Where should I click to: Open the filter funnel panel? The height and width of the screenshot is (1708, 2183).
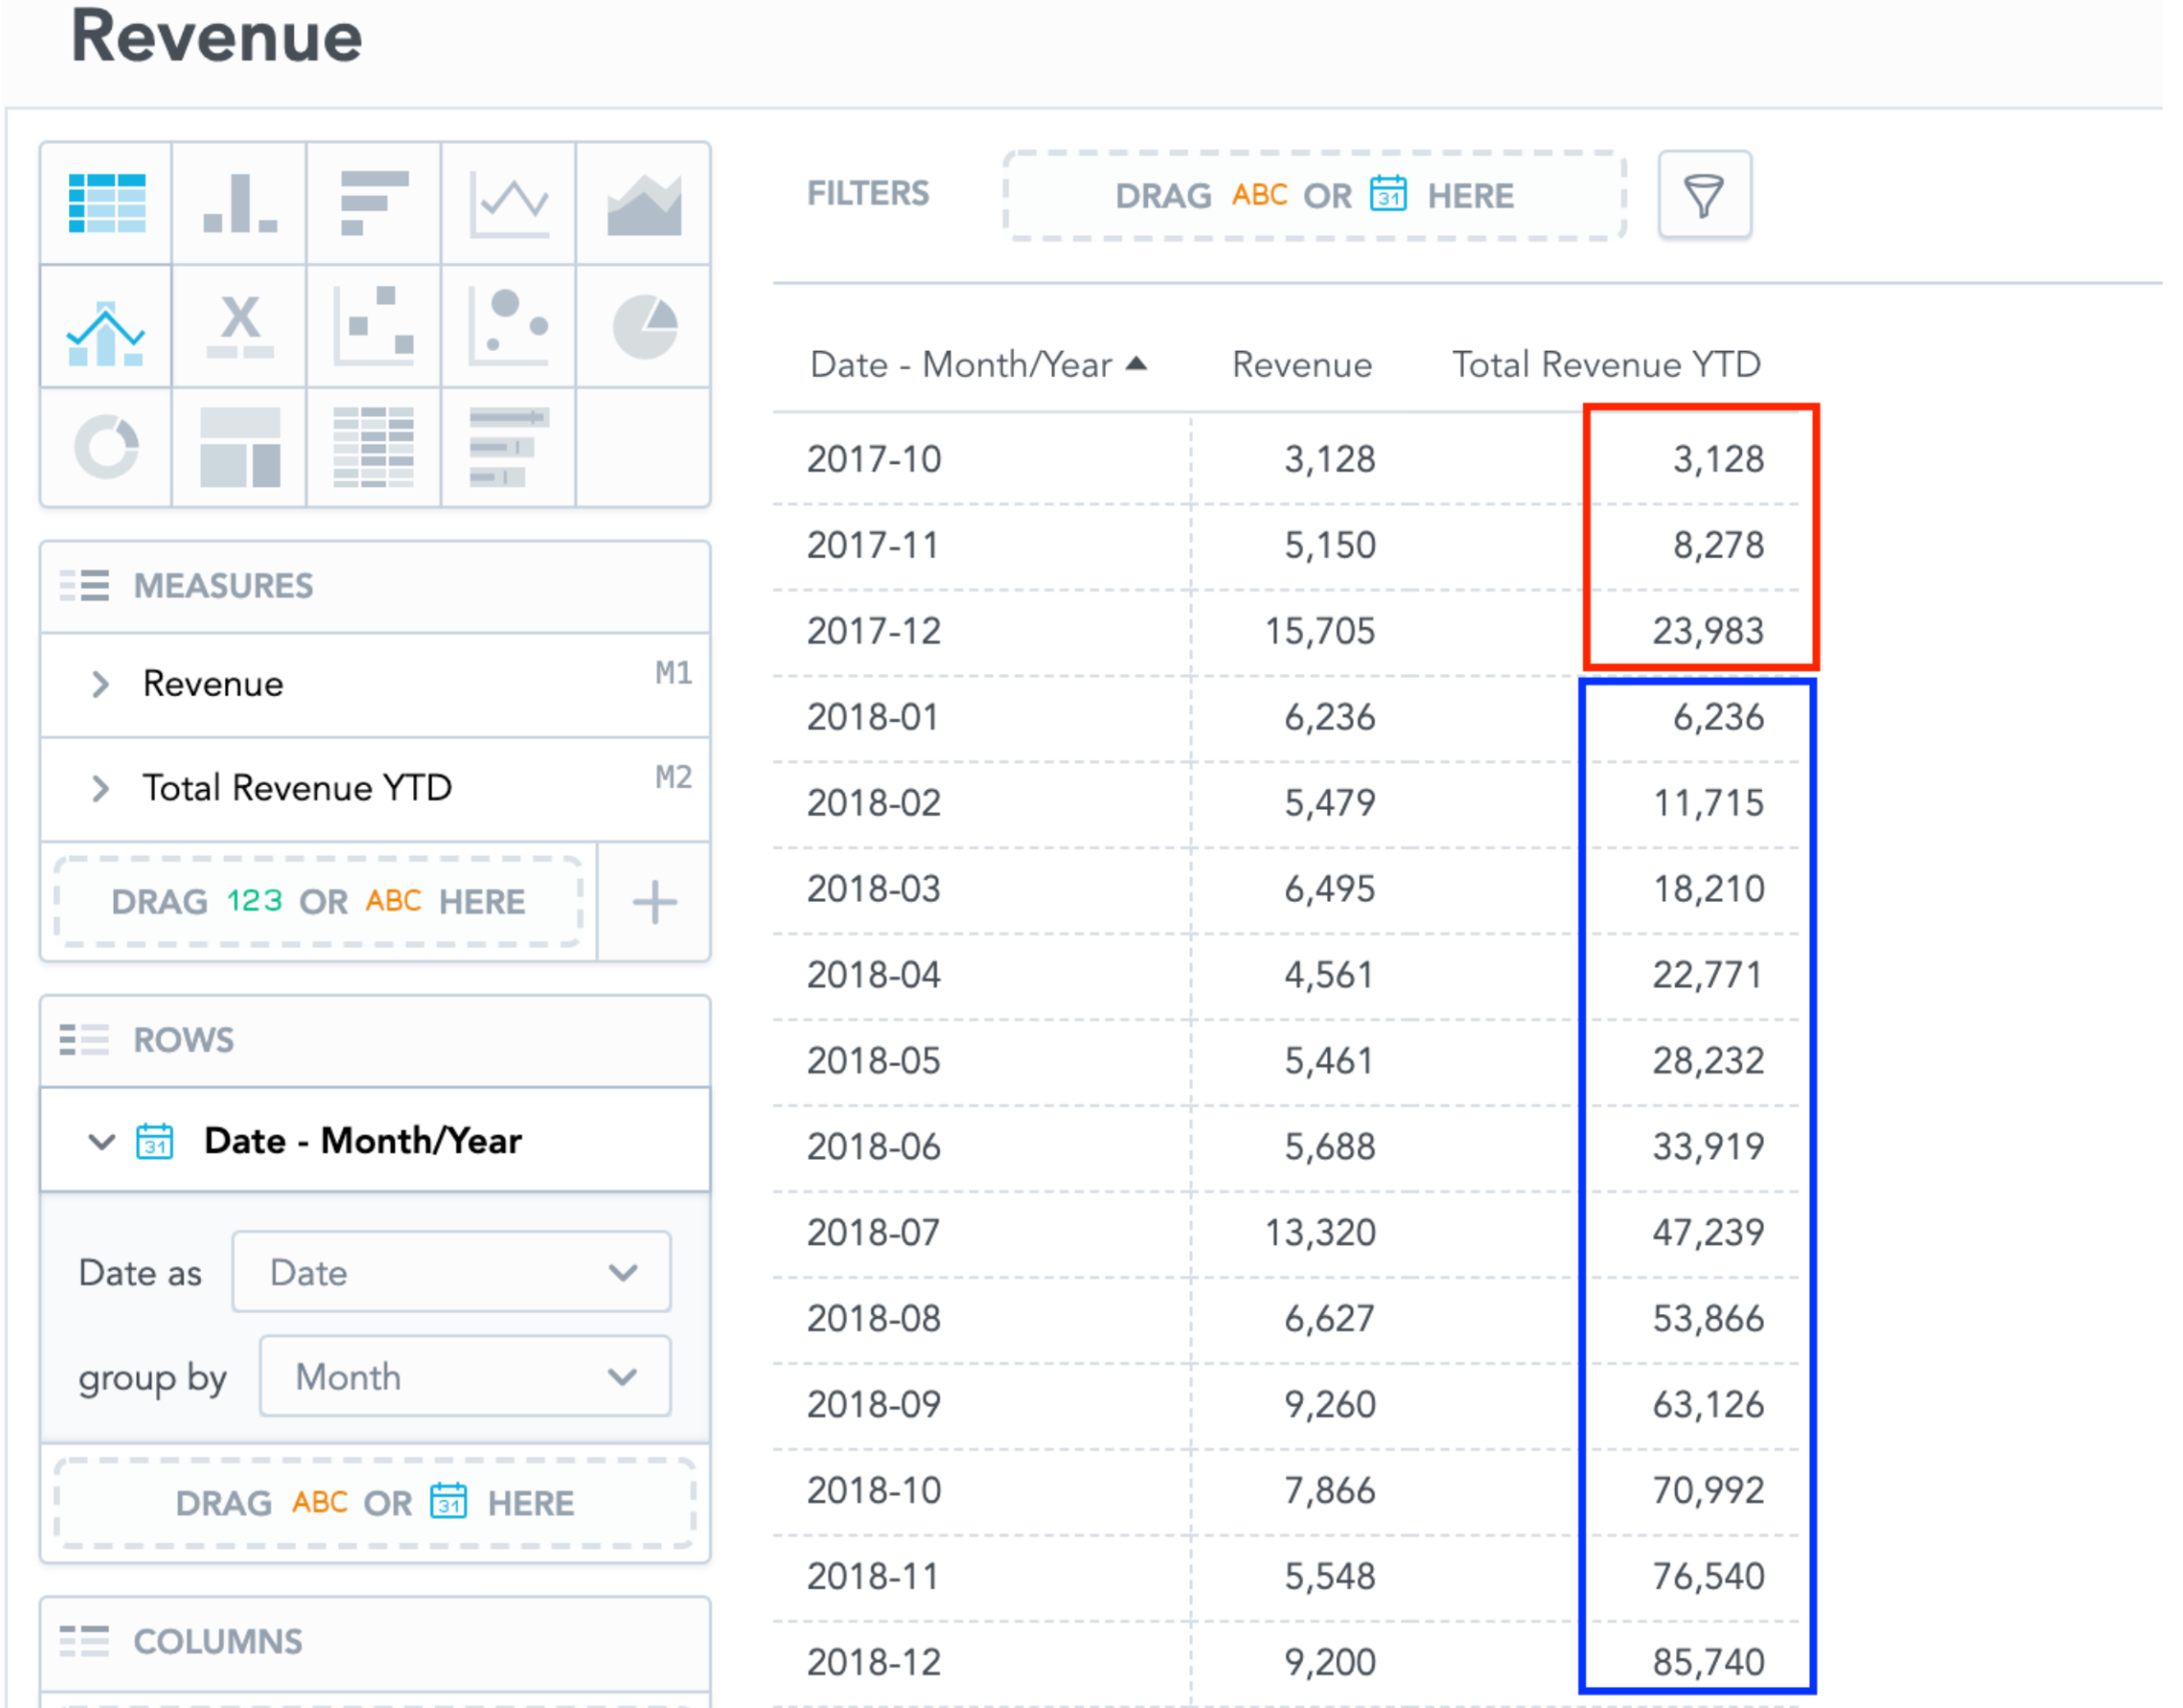click(x=1704, y=196)
